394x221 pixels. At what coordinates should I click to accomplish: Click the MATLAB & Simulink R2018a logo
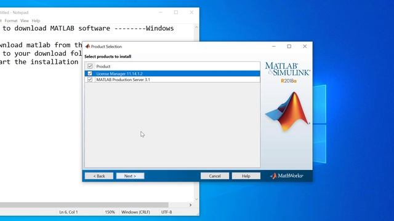[287, 72]
